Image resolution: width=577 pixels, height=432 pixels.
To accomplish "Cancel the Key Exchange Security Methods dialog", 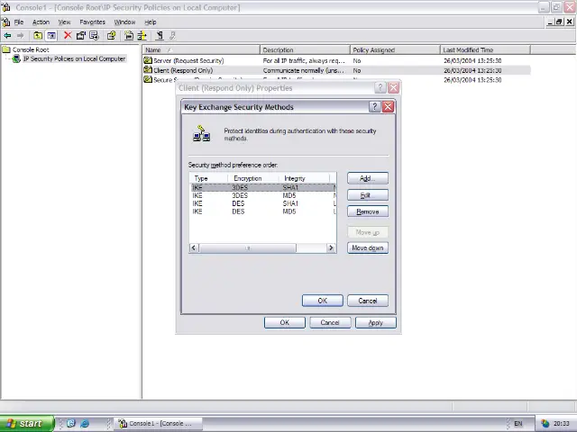I will (367, 301).
